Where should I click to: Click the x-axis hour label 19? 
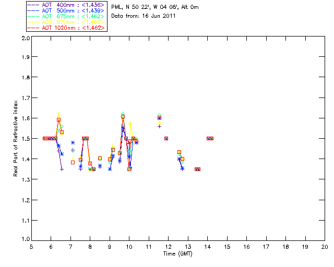point(305,247)
